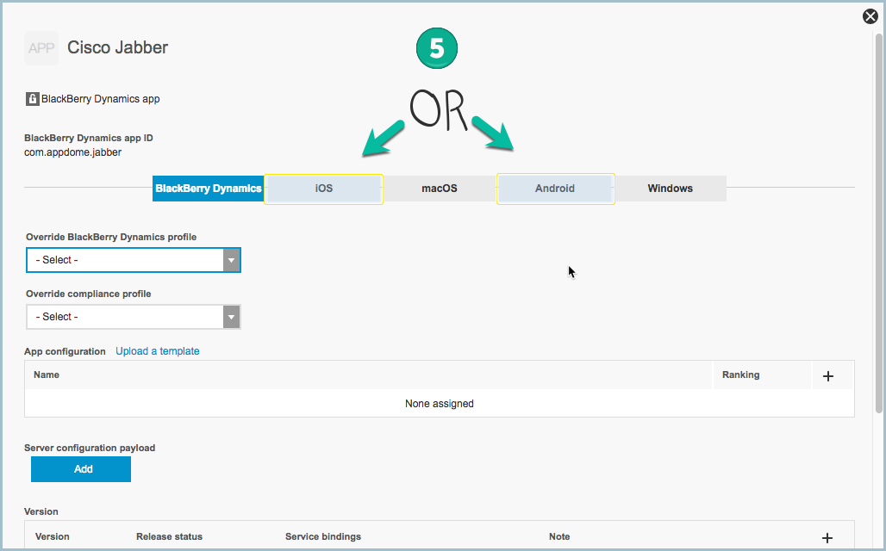Close the Cisco Jabber dialog
Image resolution: width=886 pixels, height=551 pixels.
[870, 17]
